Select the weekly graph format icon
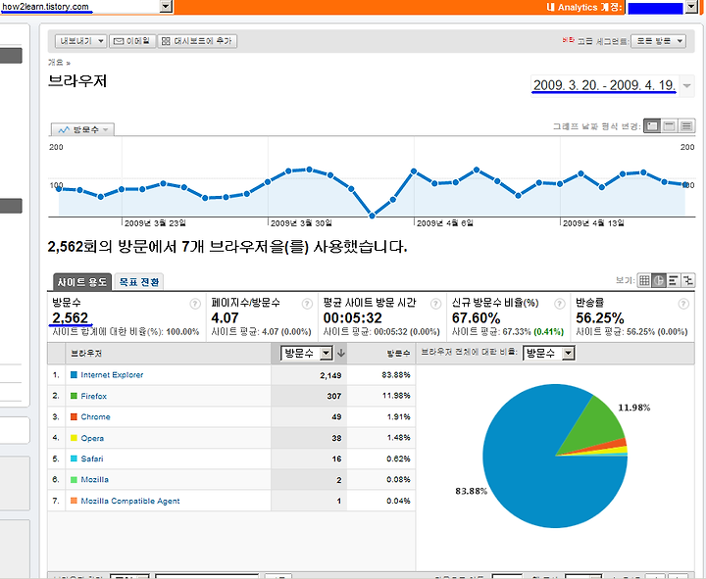Screen dimensions: 706x579 coord(669,126)
